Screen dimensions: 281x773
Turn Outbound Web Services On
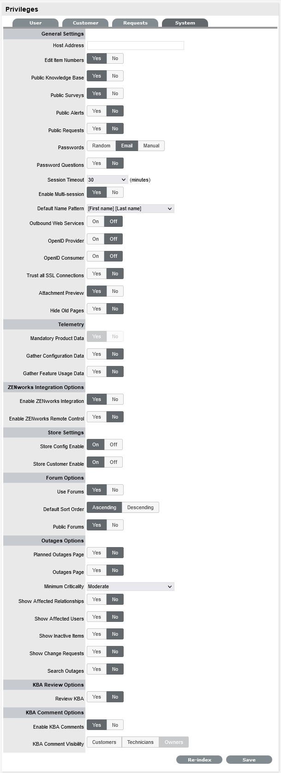point(96,222)
